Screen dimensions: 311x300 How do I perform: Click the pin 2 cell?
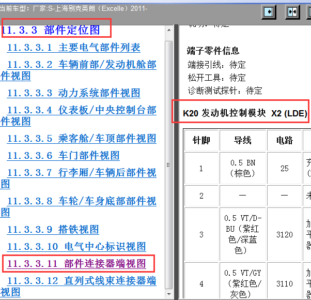coord(201,196)
